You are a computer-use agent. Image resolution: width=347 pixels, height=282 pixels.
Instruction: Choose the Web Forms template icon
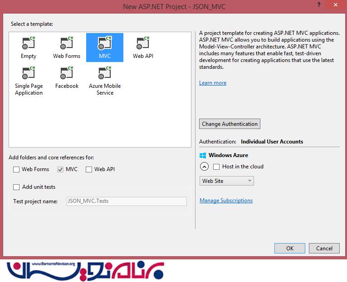(x=66, y=44)
